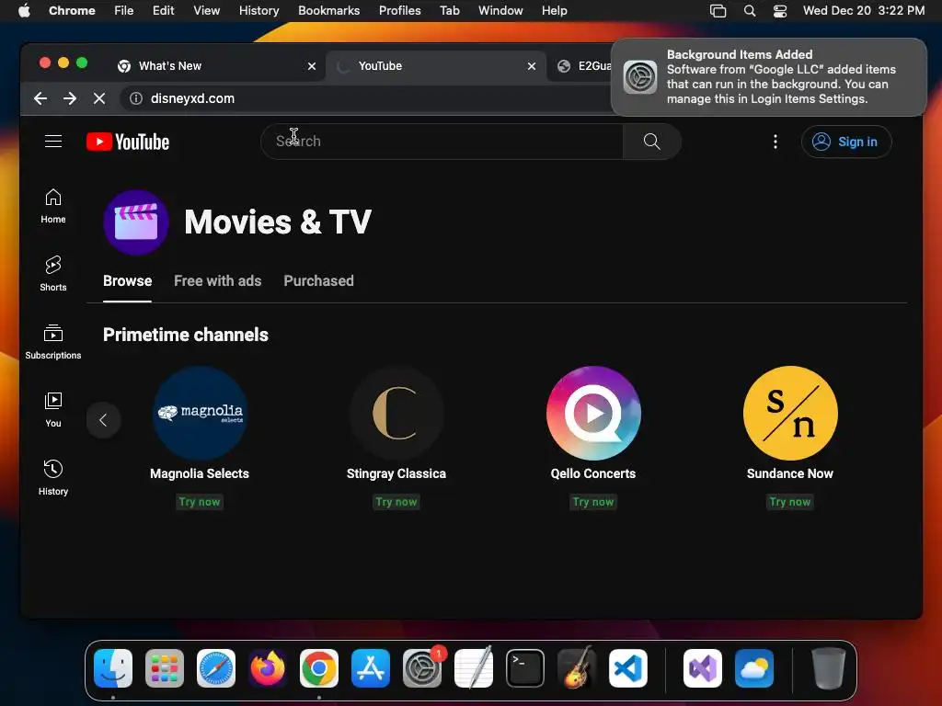Click the Movies & TV clapperboard icon

click(136, 222)
